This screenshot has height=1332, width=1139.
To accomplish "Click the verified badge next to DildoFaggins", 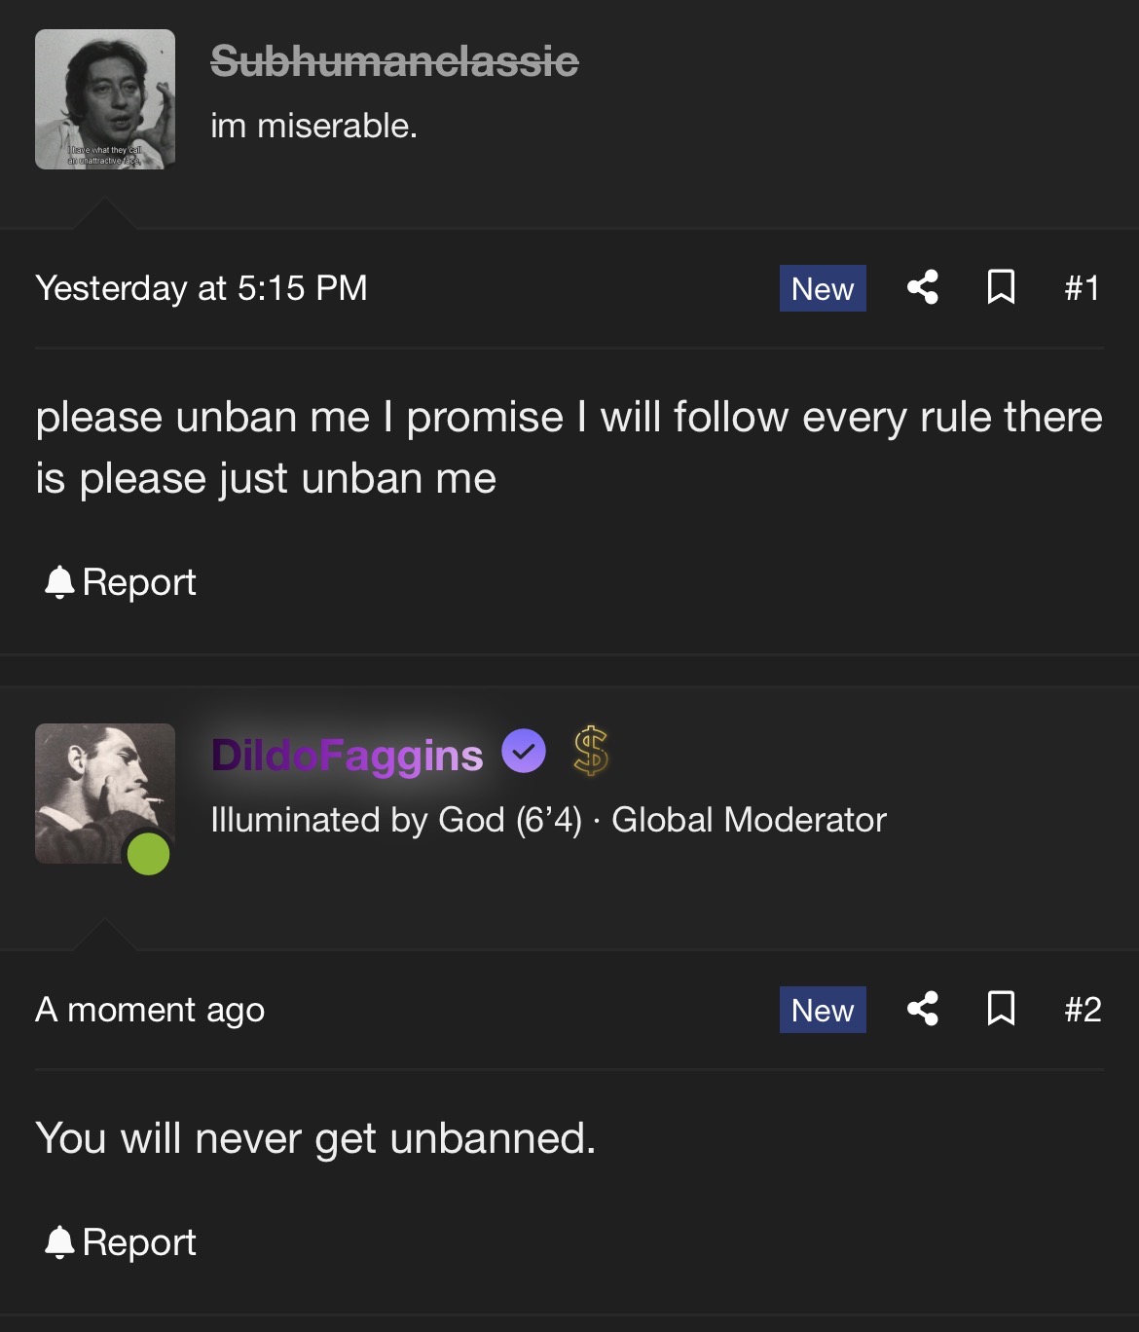I will 524,751.
